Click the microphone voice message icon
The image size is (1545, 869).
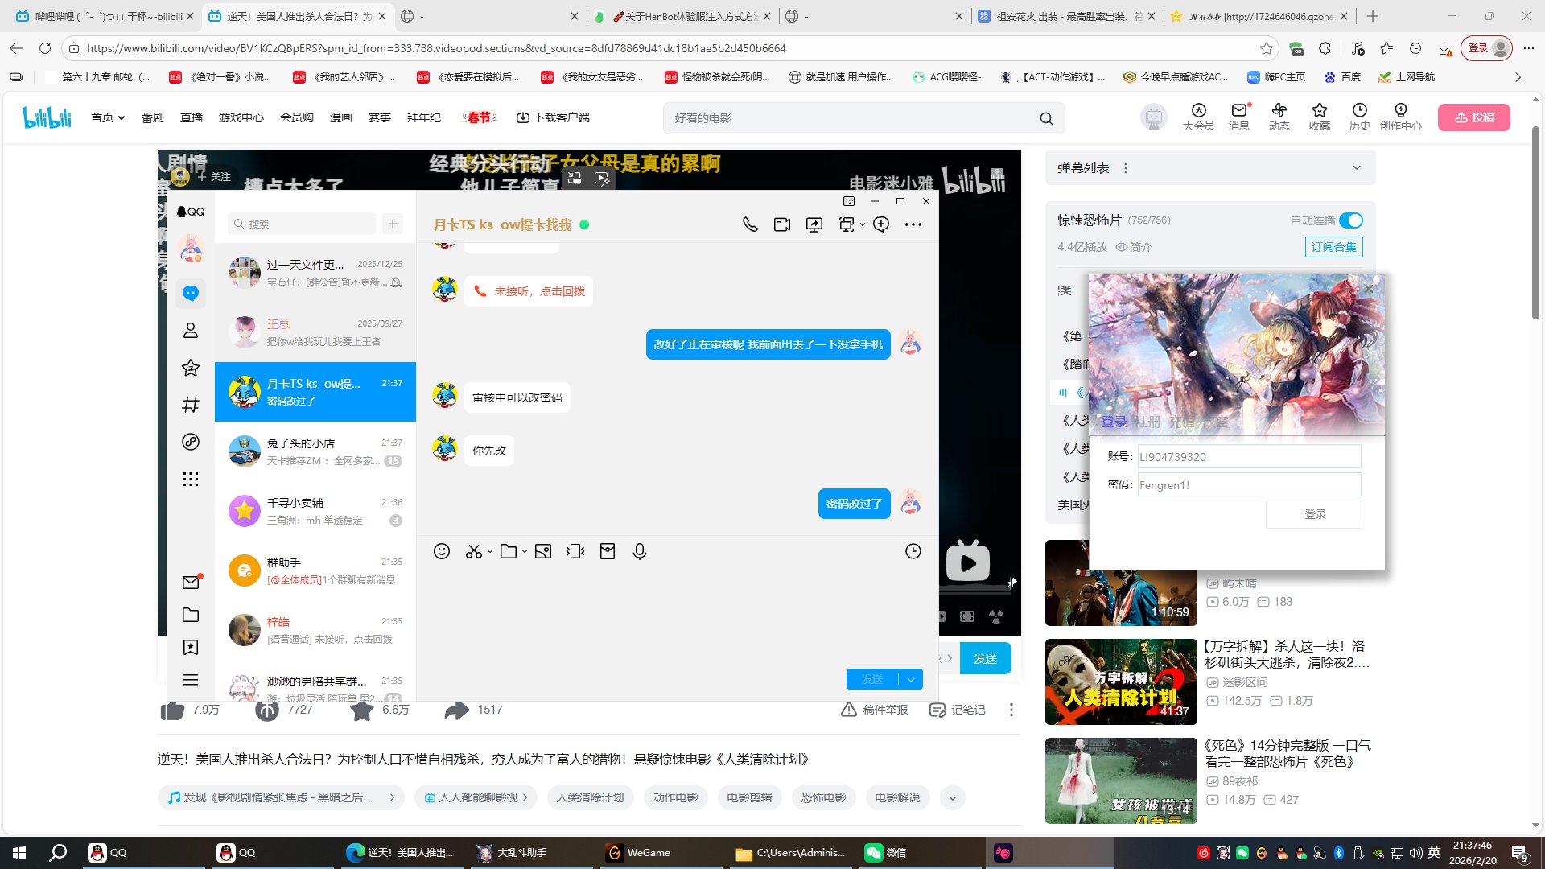(640, 551)
